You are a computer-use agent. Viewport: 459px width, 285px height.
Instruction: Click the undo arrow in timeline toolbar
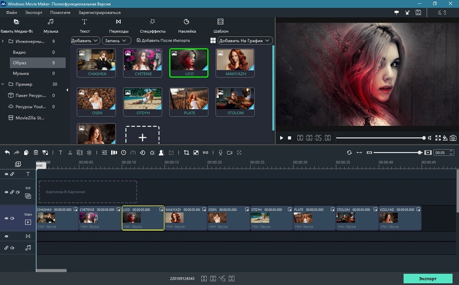7,152
